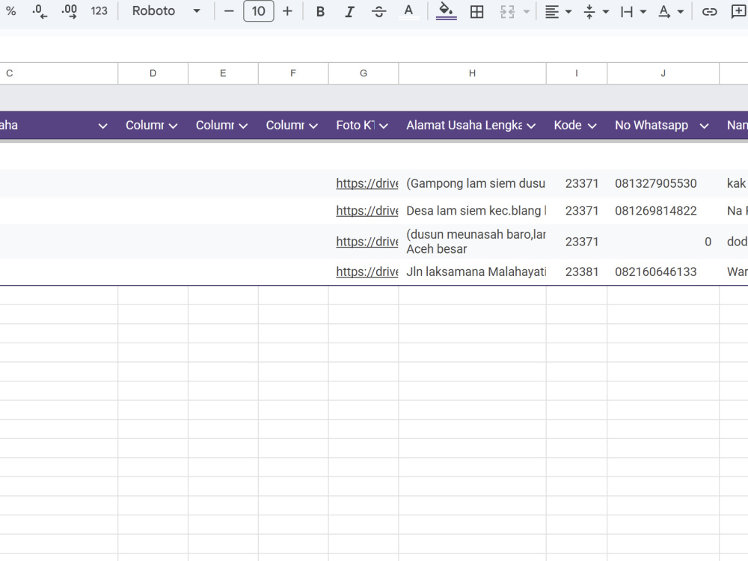748x561 pixels.
Task: Select column I header
Action: pos(576,73)
